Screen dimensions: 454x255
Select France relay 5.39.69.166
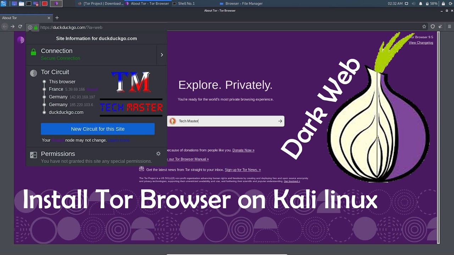tap(67, 89)
